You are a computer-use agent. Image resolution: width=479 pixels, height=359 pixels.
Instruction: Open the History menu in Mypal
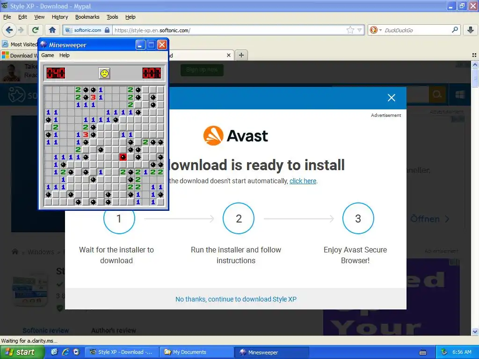point(60,17)
